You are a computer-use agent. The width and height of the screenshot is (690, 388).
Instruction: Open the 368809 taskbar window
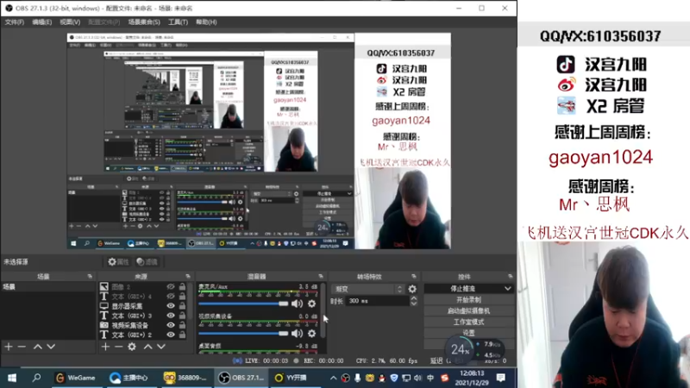coord(185,378)
